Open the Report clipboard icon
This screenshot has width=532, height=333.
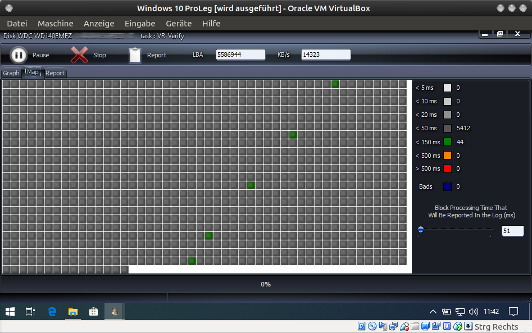[135, 55]
